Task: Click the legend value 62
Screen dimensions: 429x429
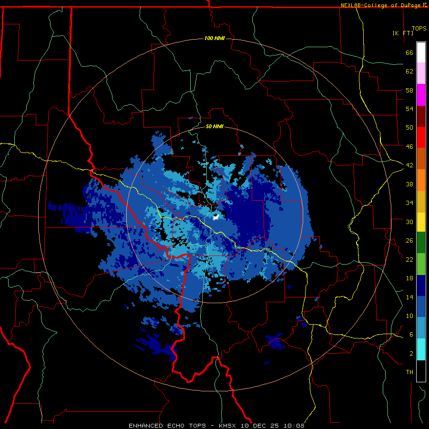Action: [409, 71]
